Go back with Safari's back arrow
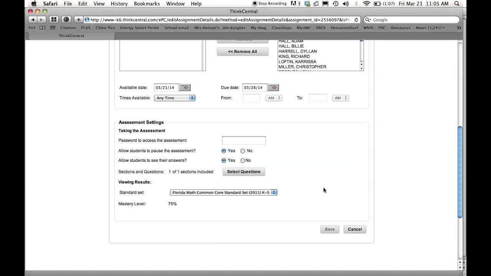Image resolution: width=491 pixels, height=276 pixels. [x=33, y=20]
